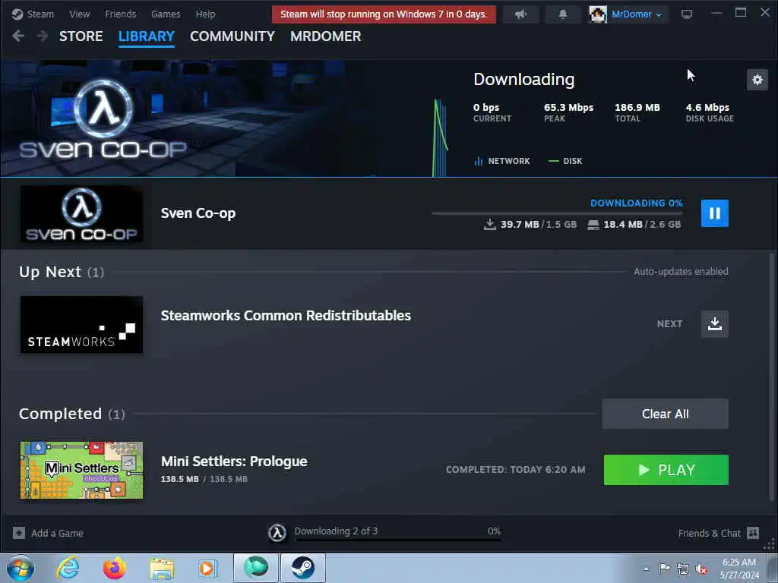Viewport: 778px width, 583px height.
Task: Click the Windows 7 end-of-support warning banner
Action: [x=384, y=14]
